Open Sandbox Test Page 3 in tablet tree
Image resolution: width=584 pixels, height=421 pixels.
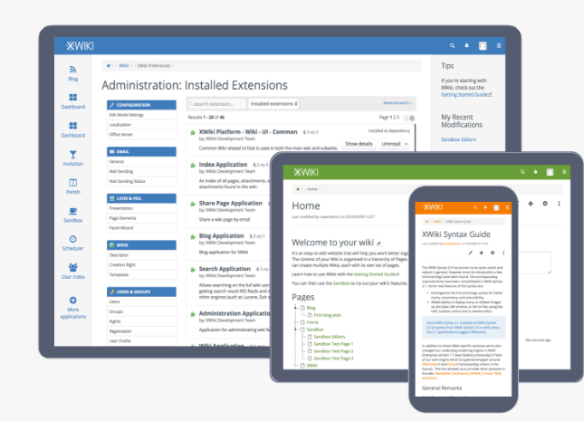point(333,358)
